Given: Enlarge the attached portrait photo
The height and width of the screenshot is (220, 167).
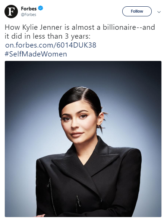Looking at the screenshot, I should tap(83, 139).
